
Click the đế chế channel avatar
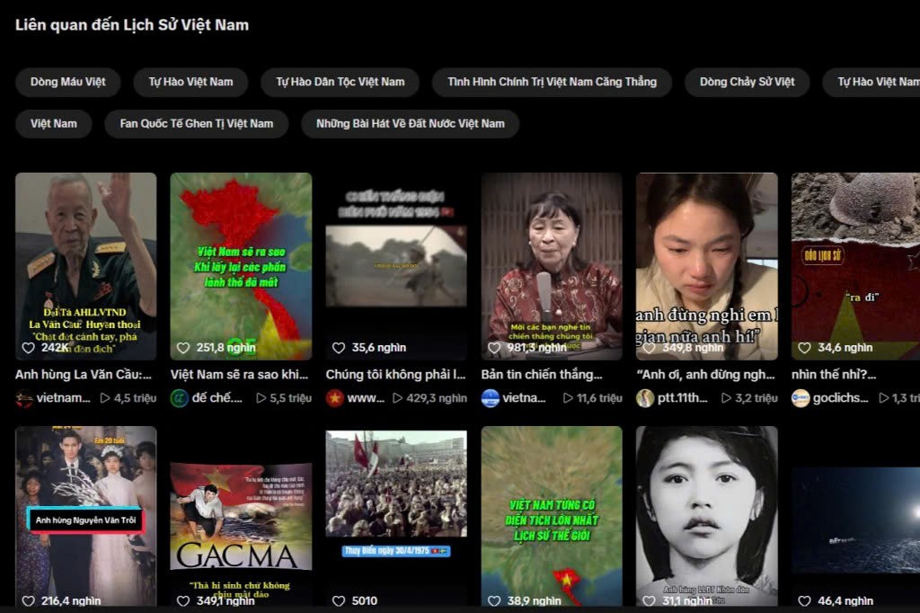click(x=179, y=398)
